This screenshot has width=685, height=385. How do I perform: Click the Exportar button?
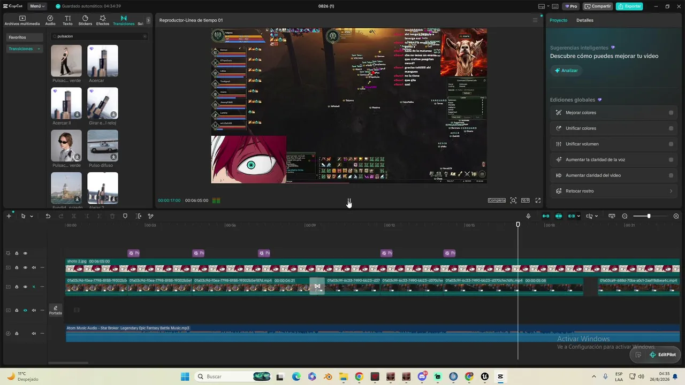629,6
